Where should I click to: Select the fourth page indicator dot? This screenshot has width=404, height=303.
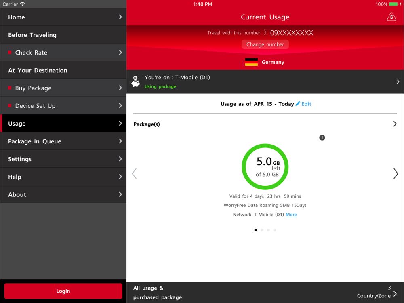coord(275,230)
